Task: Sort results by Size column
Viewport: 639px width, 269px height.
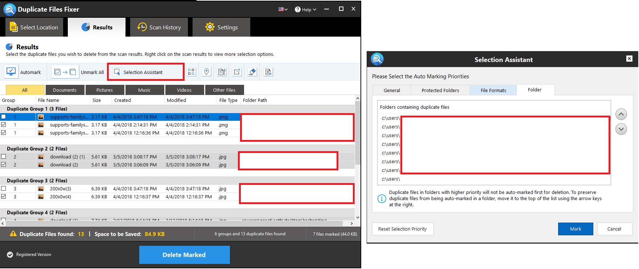Action: (x=101, y=100)
